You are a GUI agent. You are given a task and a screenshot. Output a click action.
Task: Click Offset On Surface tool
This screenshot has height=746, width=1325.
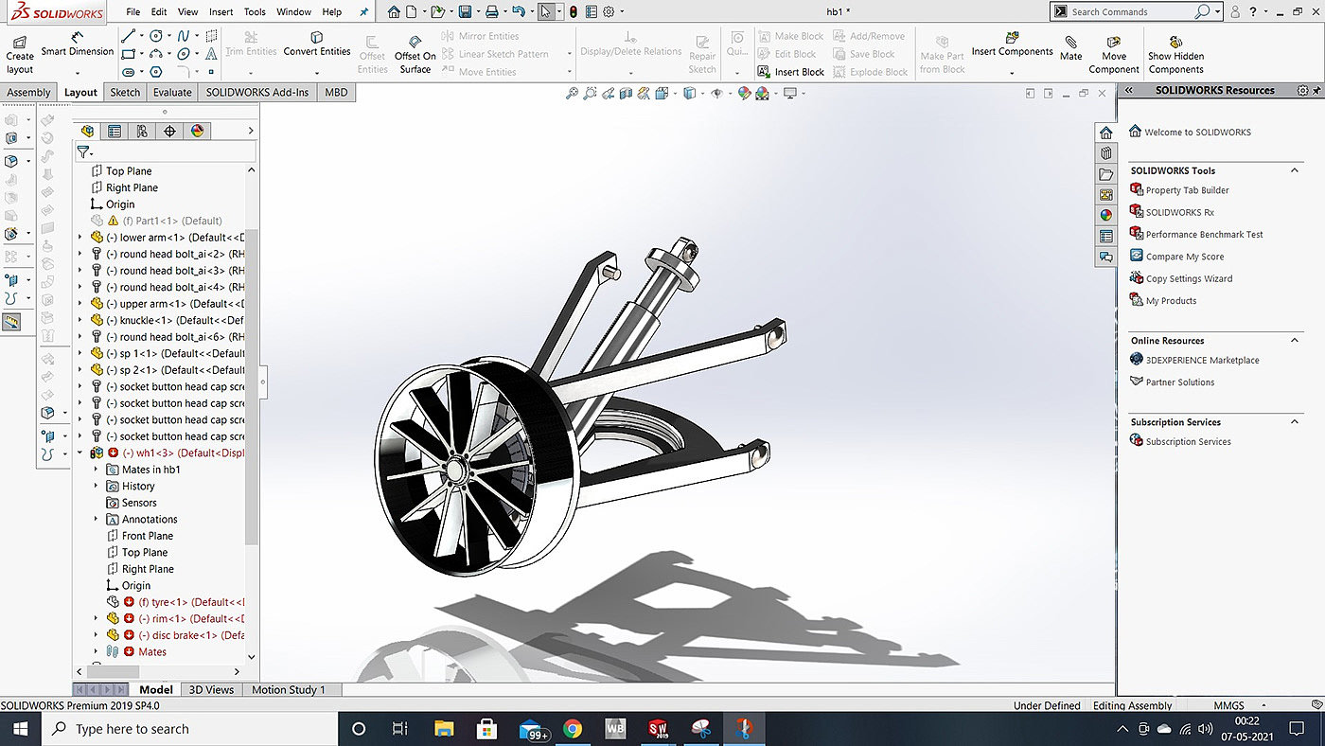click(x=415, y=49)
